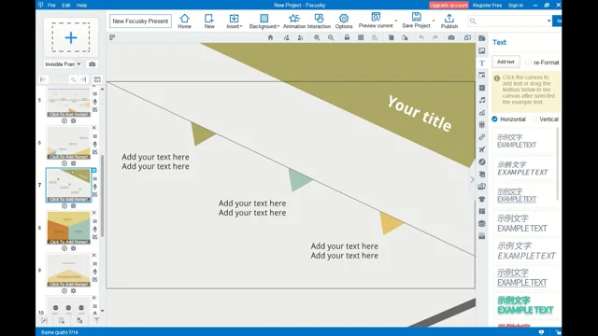
Task: Click the collapse frame list arrow icon
Action: point(43,79)
